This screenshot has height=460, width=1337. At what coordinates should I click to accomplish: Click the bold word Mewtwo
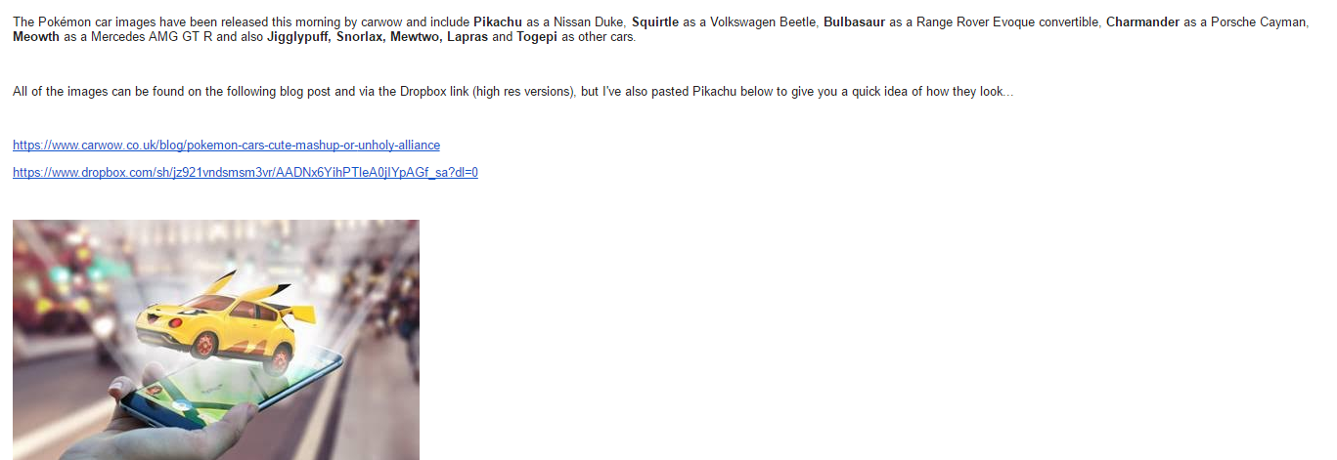(411, 37)
